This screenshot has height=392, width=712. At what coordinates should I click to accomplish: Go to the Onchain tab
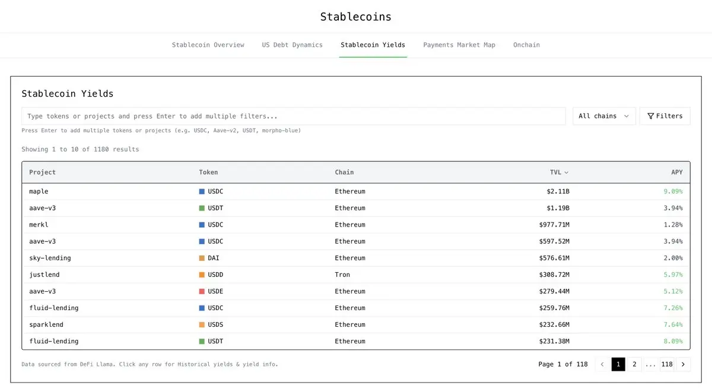pyautogui.click(x=526, y=45)
